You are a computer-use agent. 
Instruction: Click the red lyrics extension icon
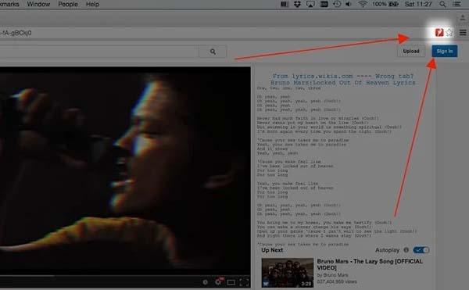click(439, 32)
